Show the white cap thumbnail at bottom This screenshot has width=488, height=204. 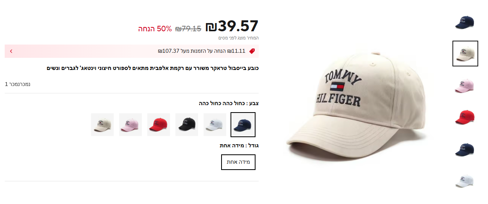point(465,181)
